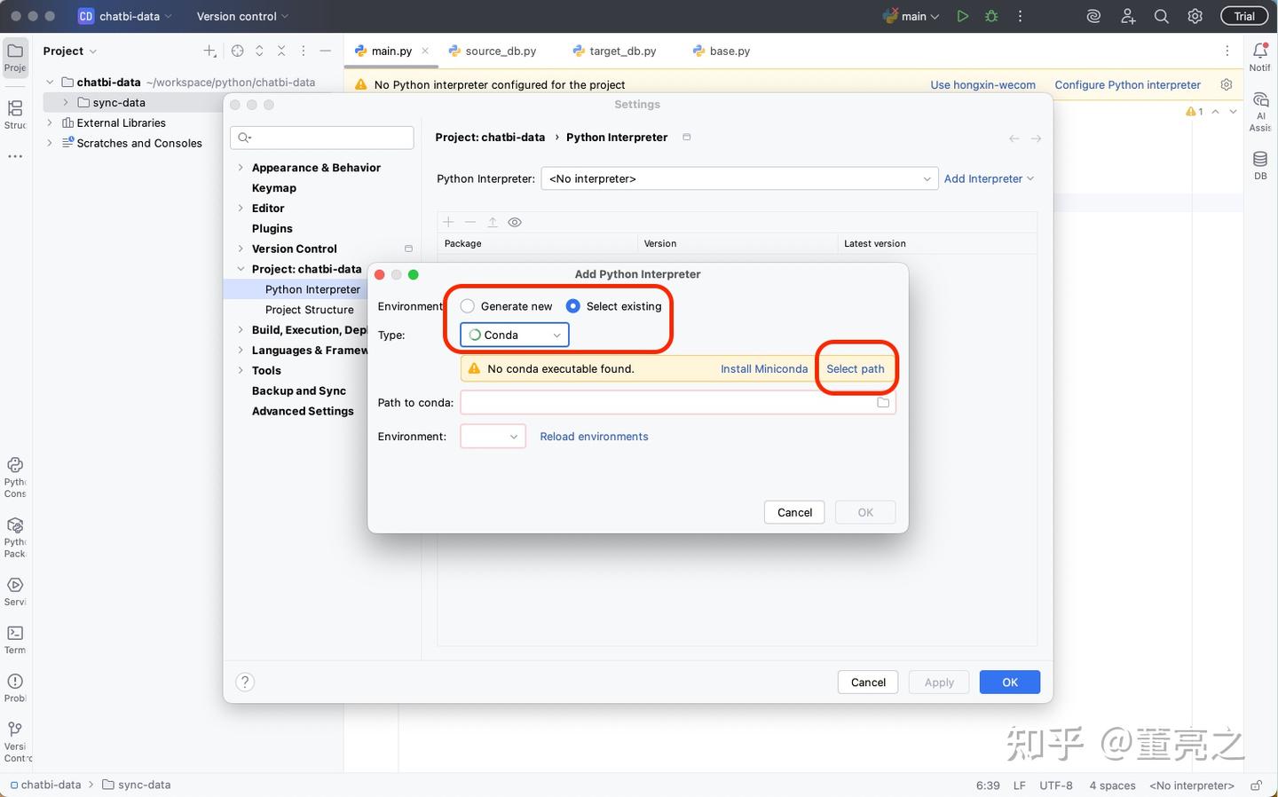Screen dimensions: 1278x797
Task: Confirm Settings dialog with blue OK button
Action: [x=1010, y=683]
